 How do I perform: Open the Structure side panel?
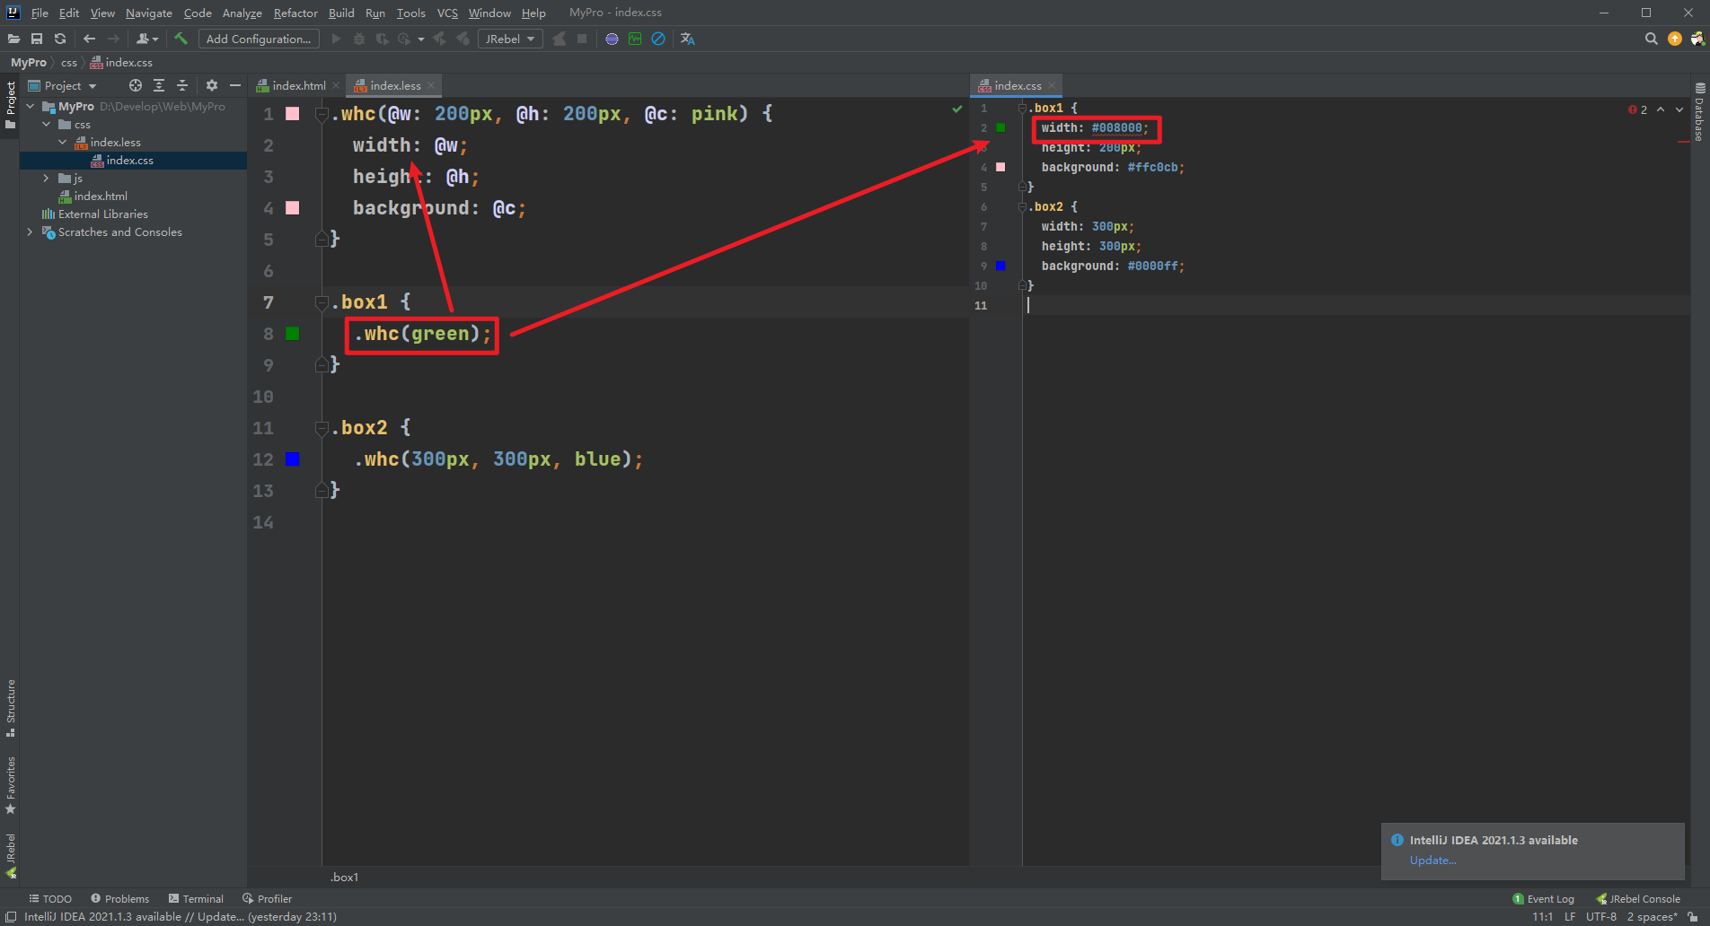click(x=11, y=708)
